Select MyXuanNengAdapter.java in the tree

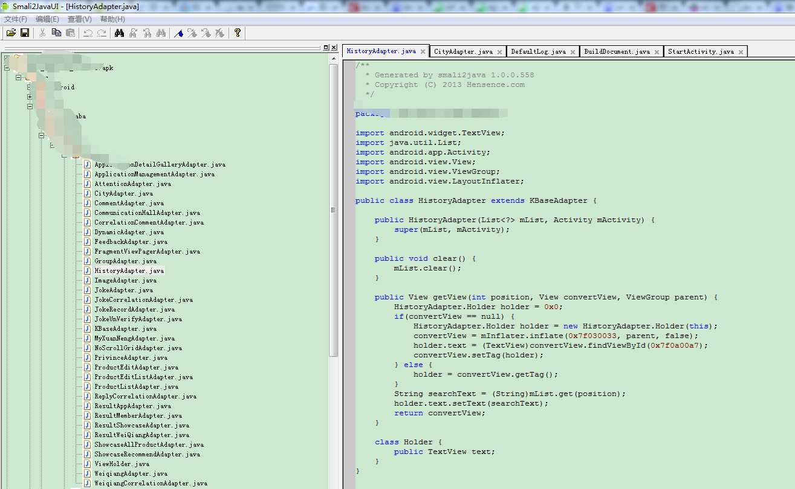[x=134, y=338]
